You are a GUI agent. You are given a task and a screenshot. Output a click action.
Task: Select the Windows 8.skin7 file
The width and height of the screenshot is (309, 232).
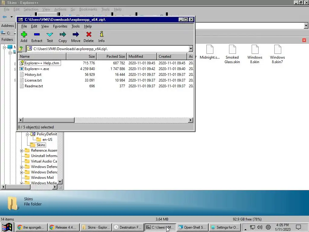coord(278,54)
